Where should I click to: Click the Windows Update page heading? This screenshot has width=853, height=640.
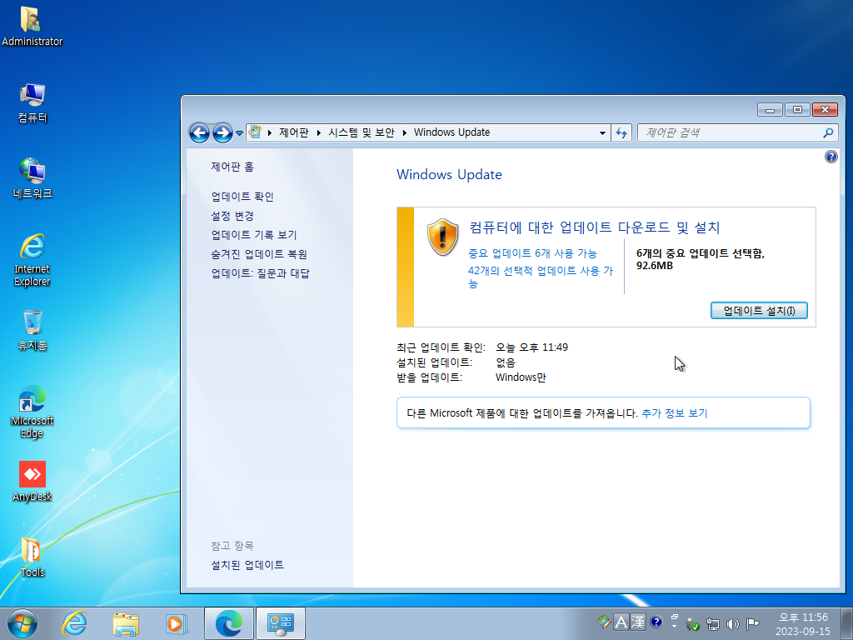[x=449, y=175]
